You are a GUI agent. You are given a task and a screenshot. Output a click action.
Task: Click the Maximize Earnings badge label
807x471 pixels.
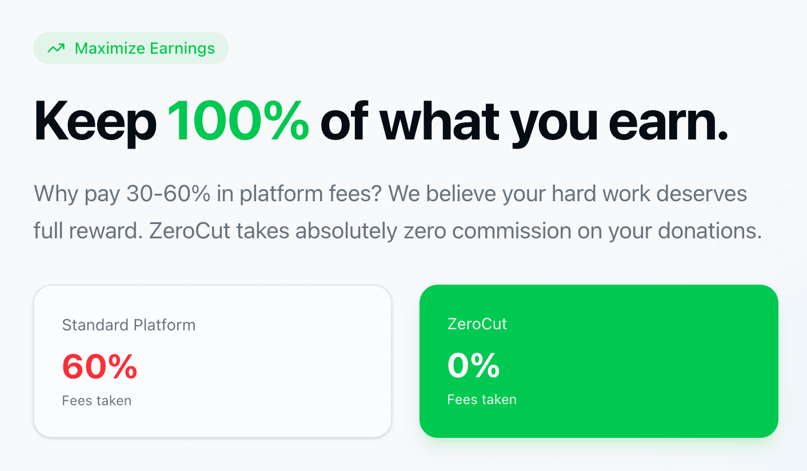[145, 49]
